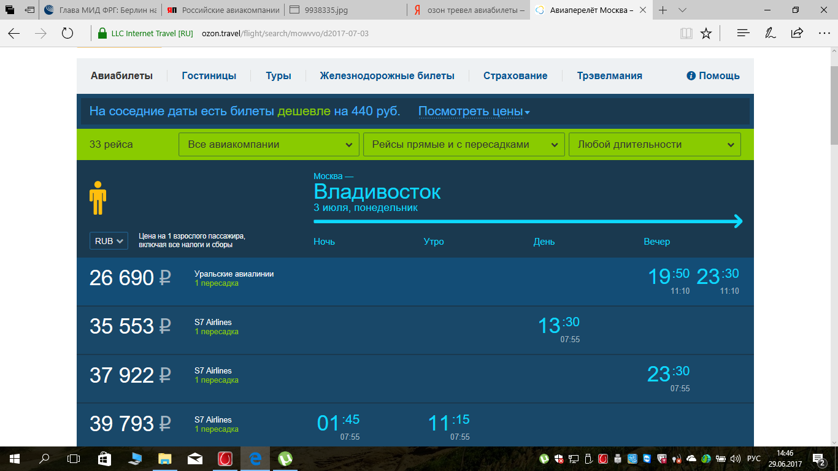Switch input language РУС

tap(754, 459)
